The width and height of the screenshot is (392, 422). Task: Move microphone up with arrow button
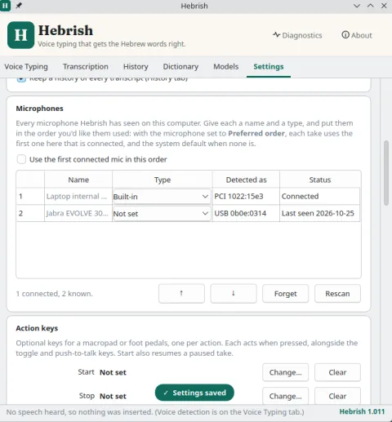click(181, 294)
